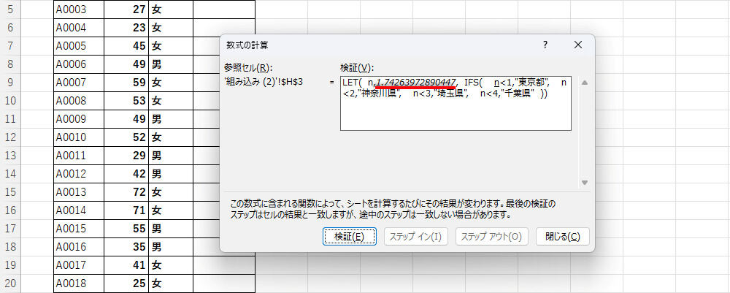
Task: Click gender cell 女 in A0013 row
Action: [x=170, y=192]
